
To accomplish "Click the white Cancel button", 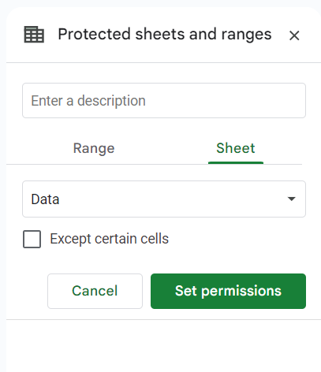I will point(95,291).
